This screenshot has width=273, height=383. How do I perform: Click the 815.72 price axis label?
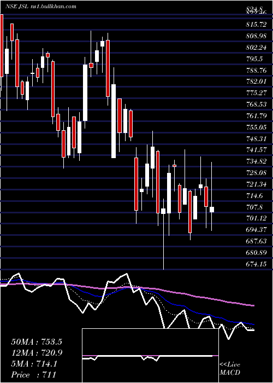click(256, 25)
